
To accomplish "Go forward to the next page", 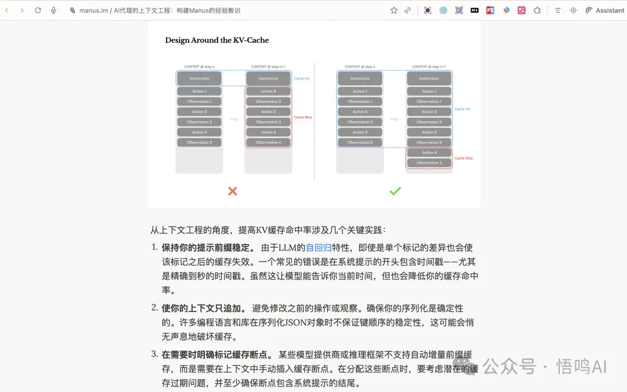I will [22, 10].
